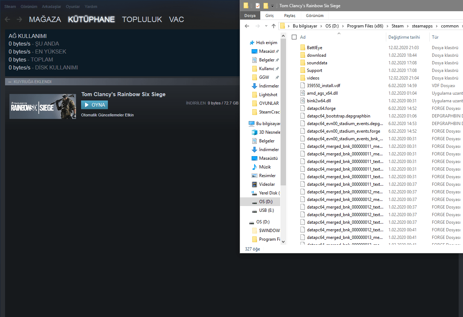
Task: Click the download folder icon
Action: tap(303, 55)
